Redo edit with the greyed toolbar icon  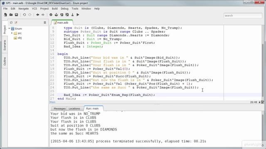(30, 15)
